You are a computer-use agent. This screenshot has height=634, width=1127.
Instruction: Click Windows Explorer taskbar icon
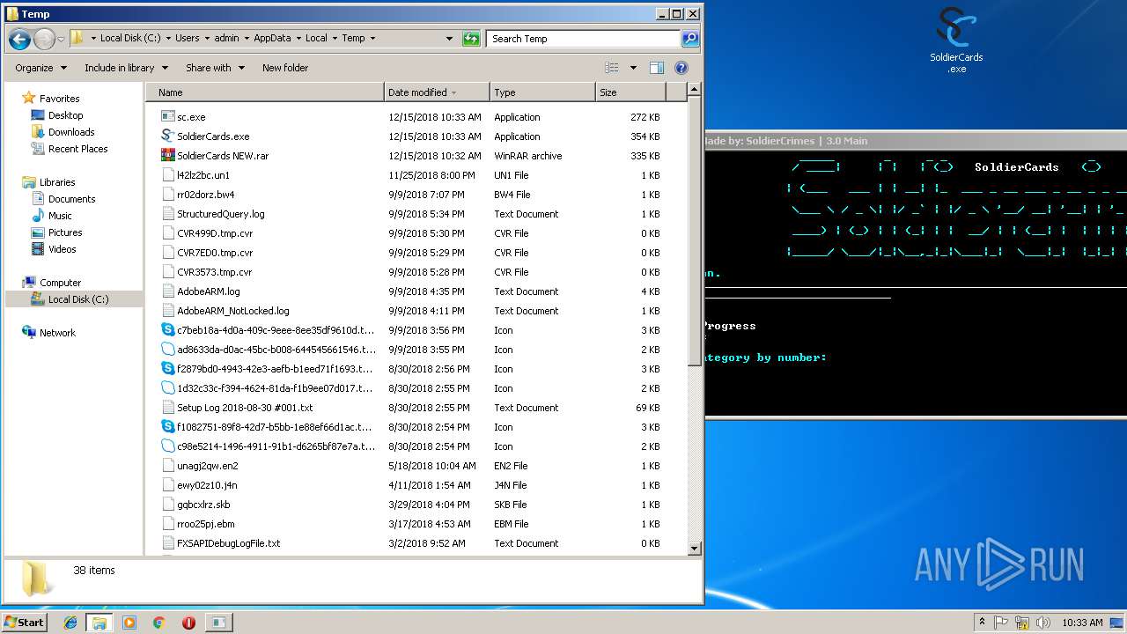click(99, 623)
